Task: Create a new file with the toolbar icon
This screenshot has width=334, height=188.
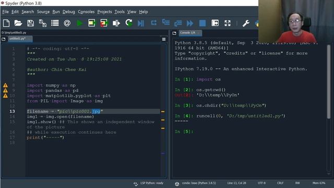Action: tap(6, 23)
